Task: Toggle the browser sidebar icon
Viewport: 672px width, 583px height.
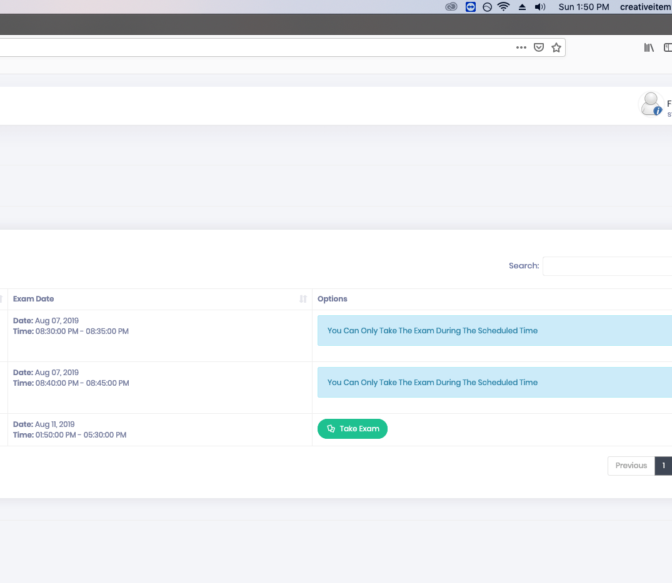Action: (x=668, y=47)
